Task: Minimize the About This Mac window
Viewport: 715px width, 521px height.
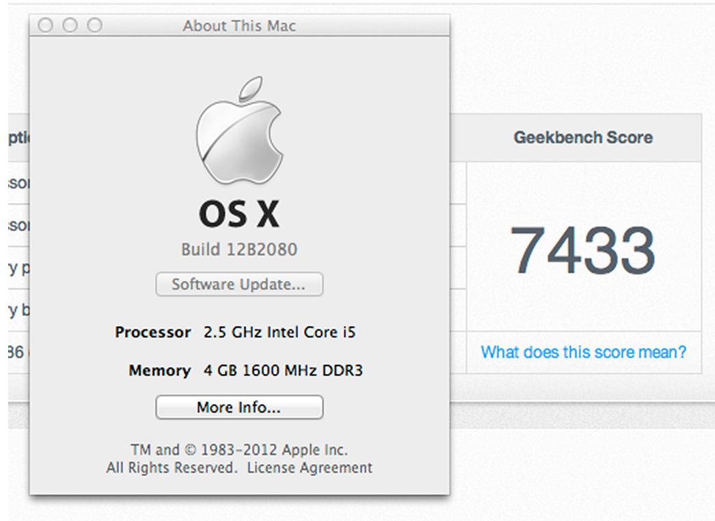Action: [70, 26]
